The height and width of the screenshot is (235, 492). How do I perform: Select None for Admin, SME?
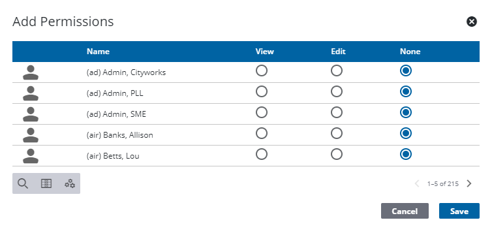pos(406,113)
